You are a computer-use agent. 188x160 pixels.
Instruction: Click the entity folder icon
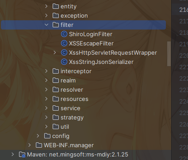click(x=56, y=6)
